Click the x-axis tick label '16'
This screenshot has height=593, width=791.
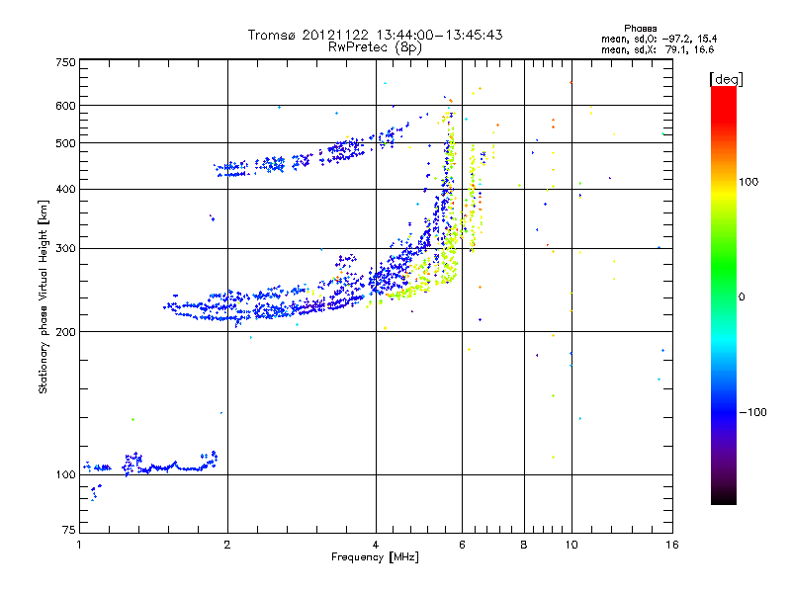(672, 545)
